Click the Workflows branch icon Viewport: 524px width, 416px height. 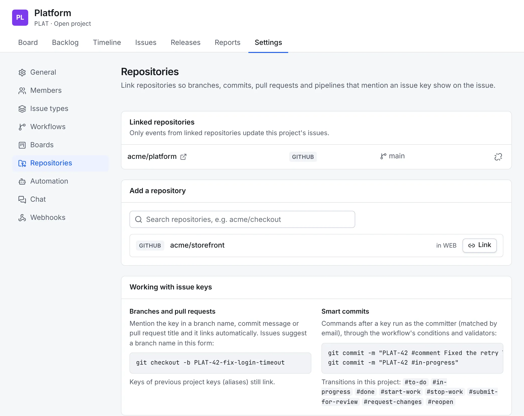click(x=22, y=127)
